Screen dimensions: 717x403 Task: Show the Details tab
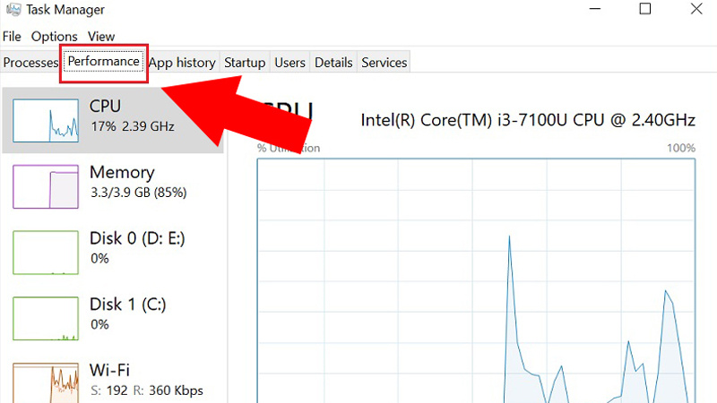click(333, 63)
